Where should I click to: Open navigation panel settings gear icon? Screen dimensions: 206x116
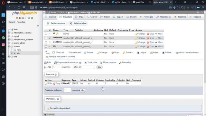pyautogui.click(x=29, y=18)
